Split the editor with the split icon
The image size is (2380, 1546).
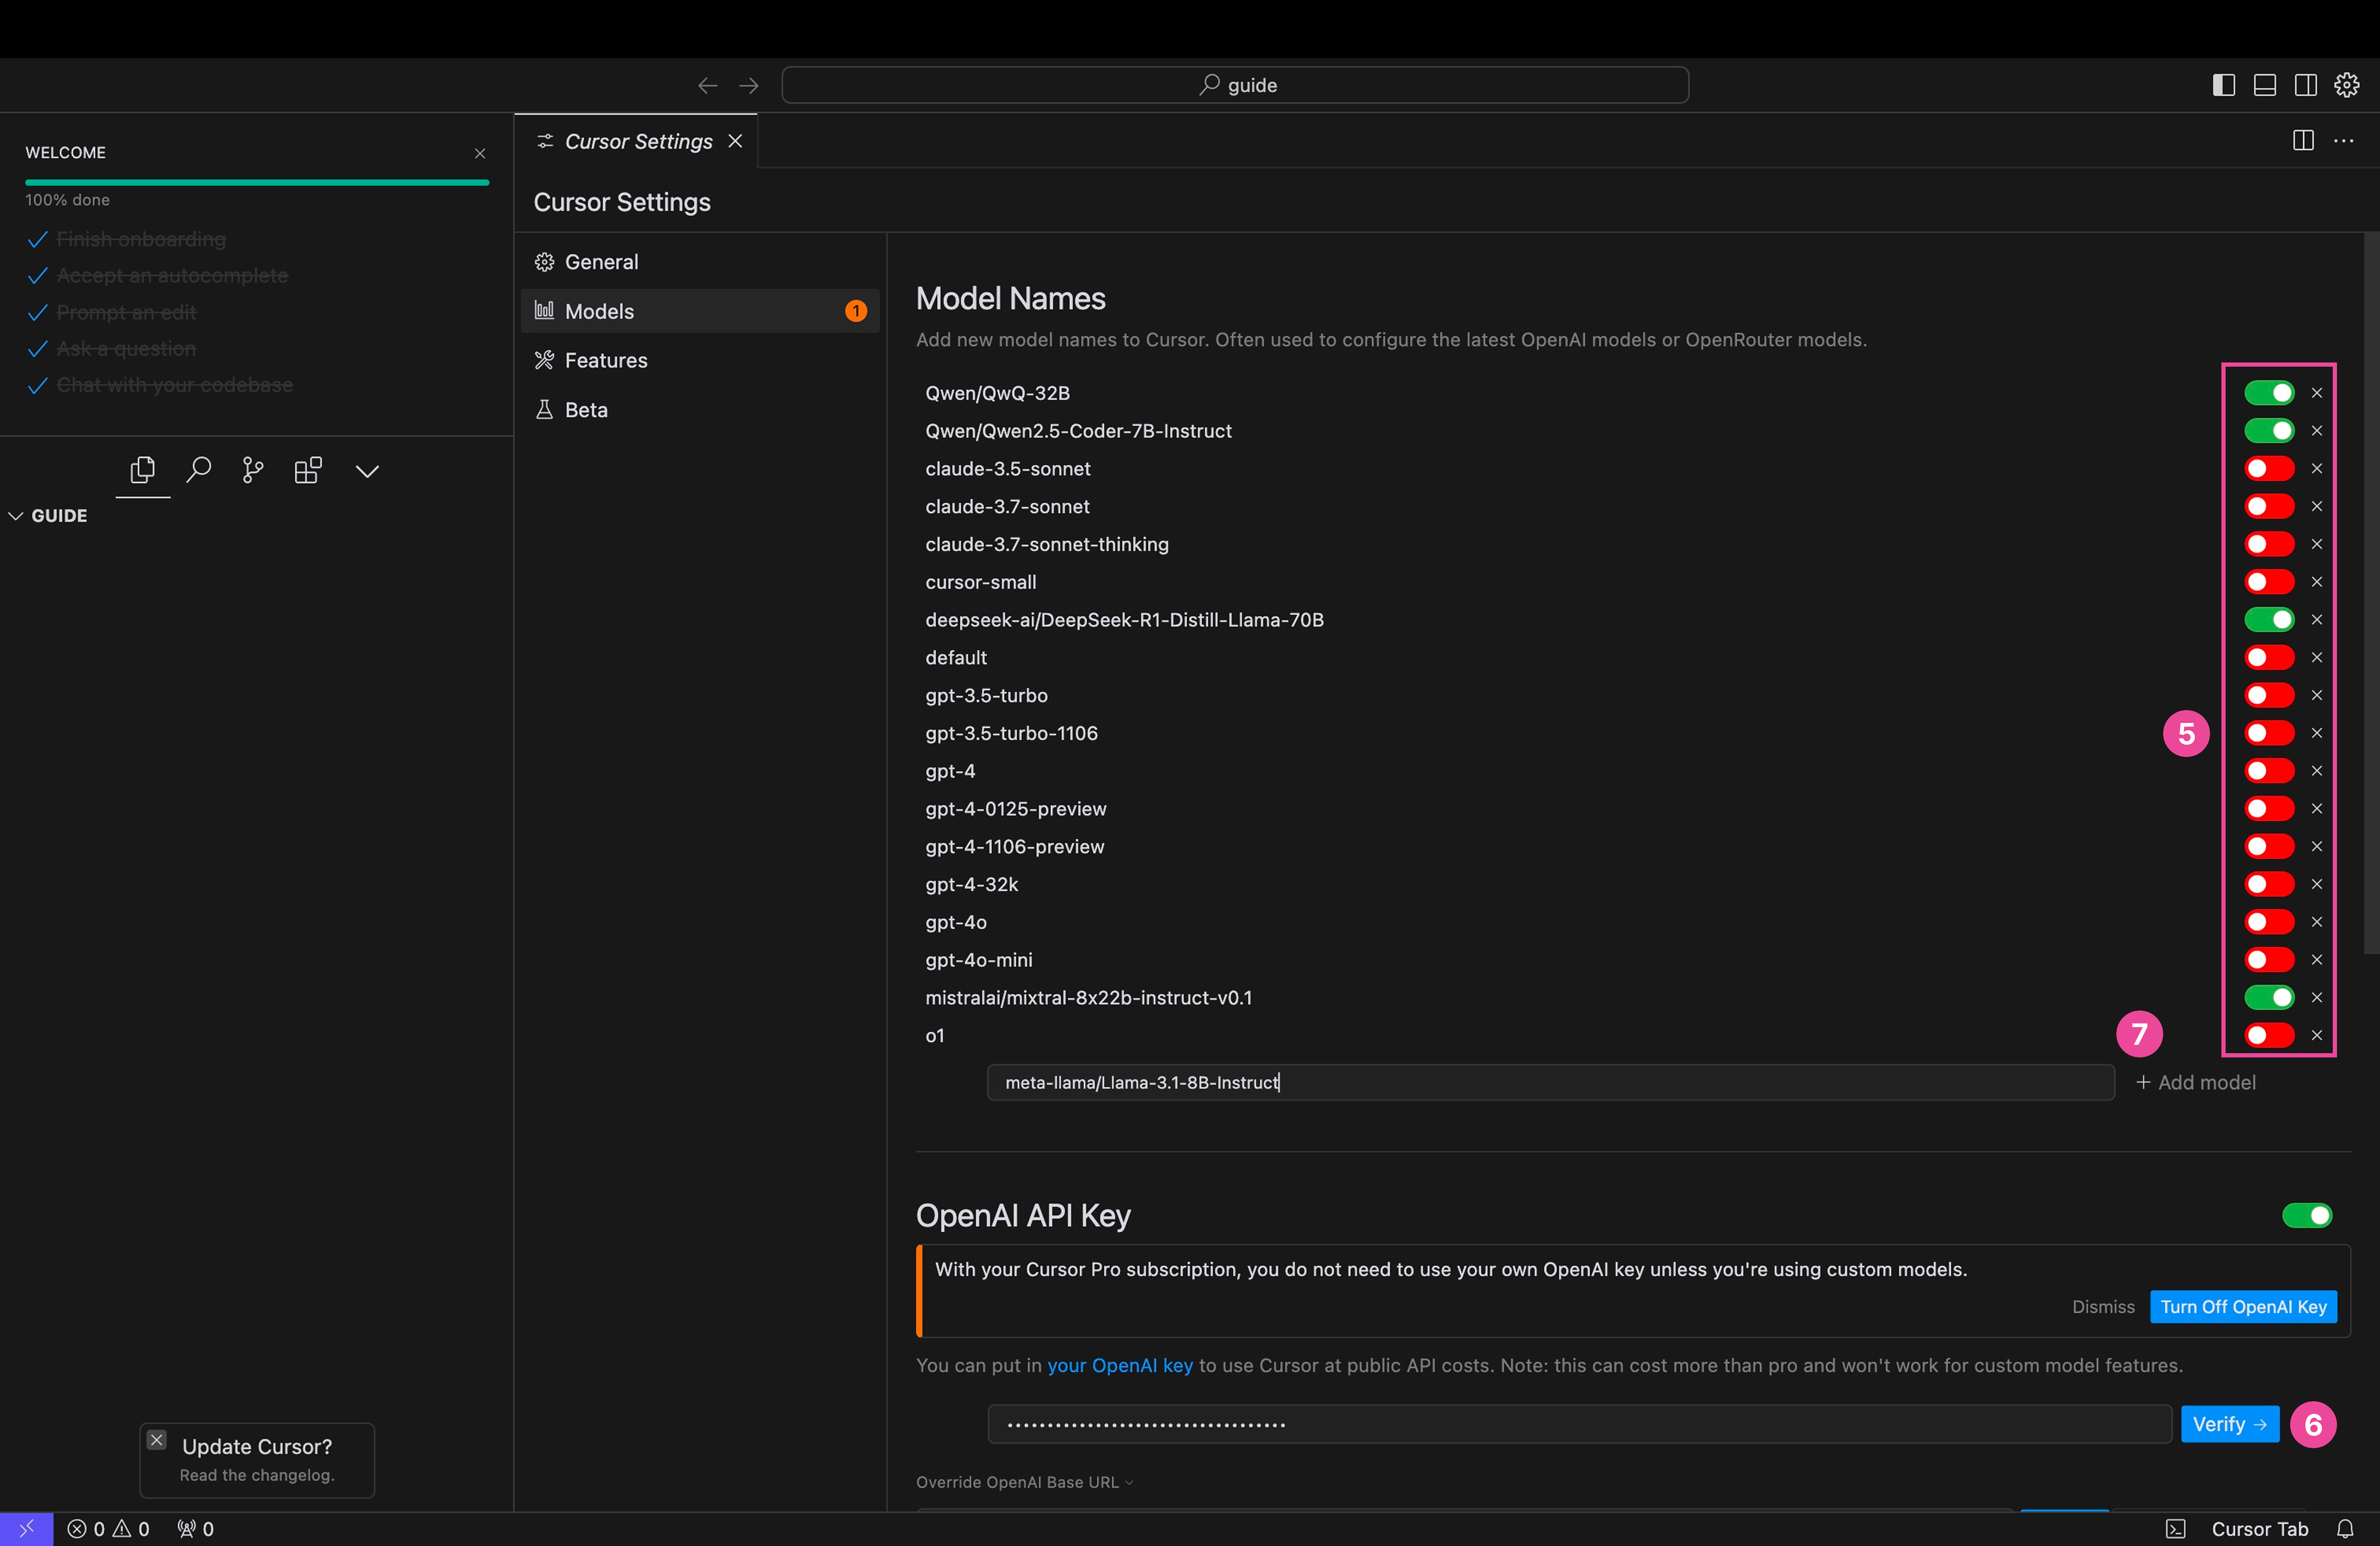coord(2303,141)
